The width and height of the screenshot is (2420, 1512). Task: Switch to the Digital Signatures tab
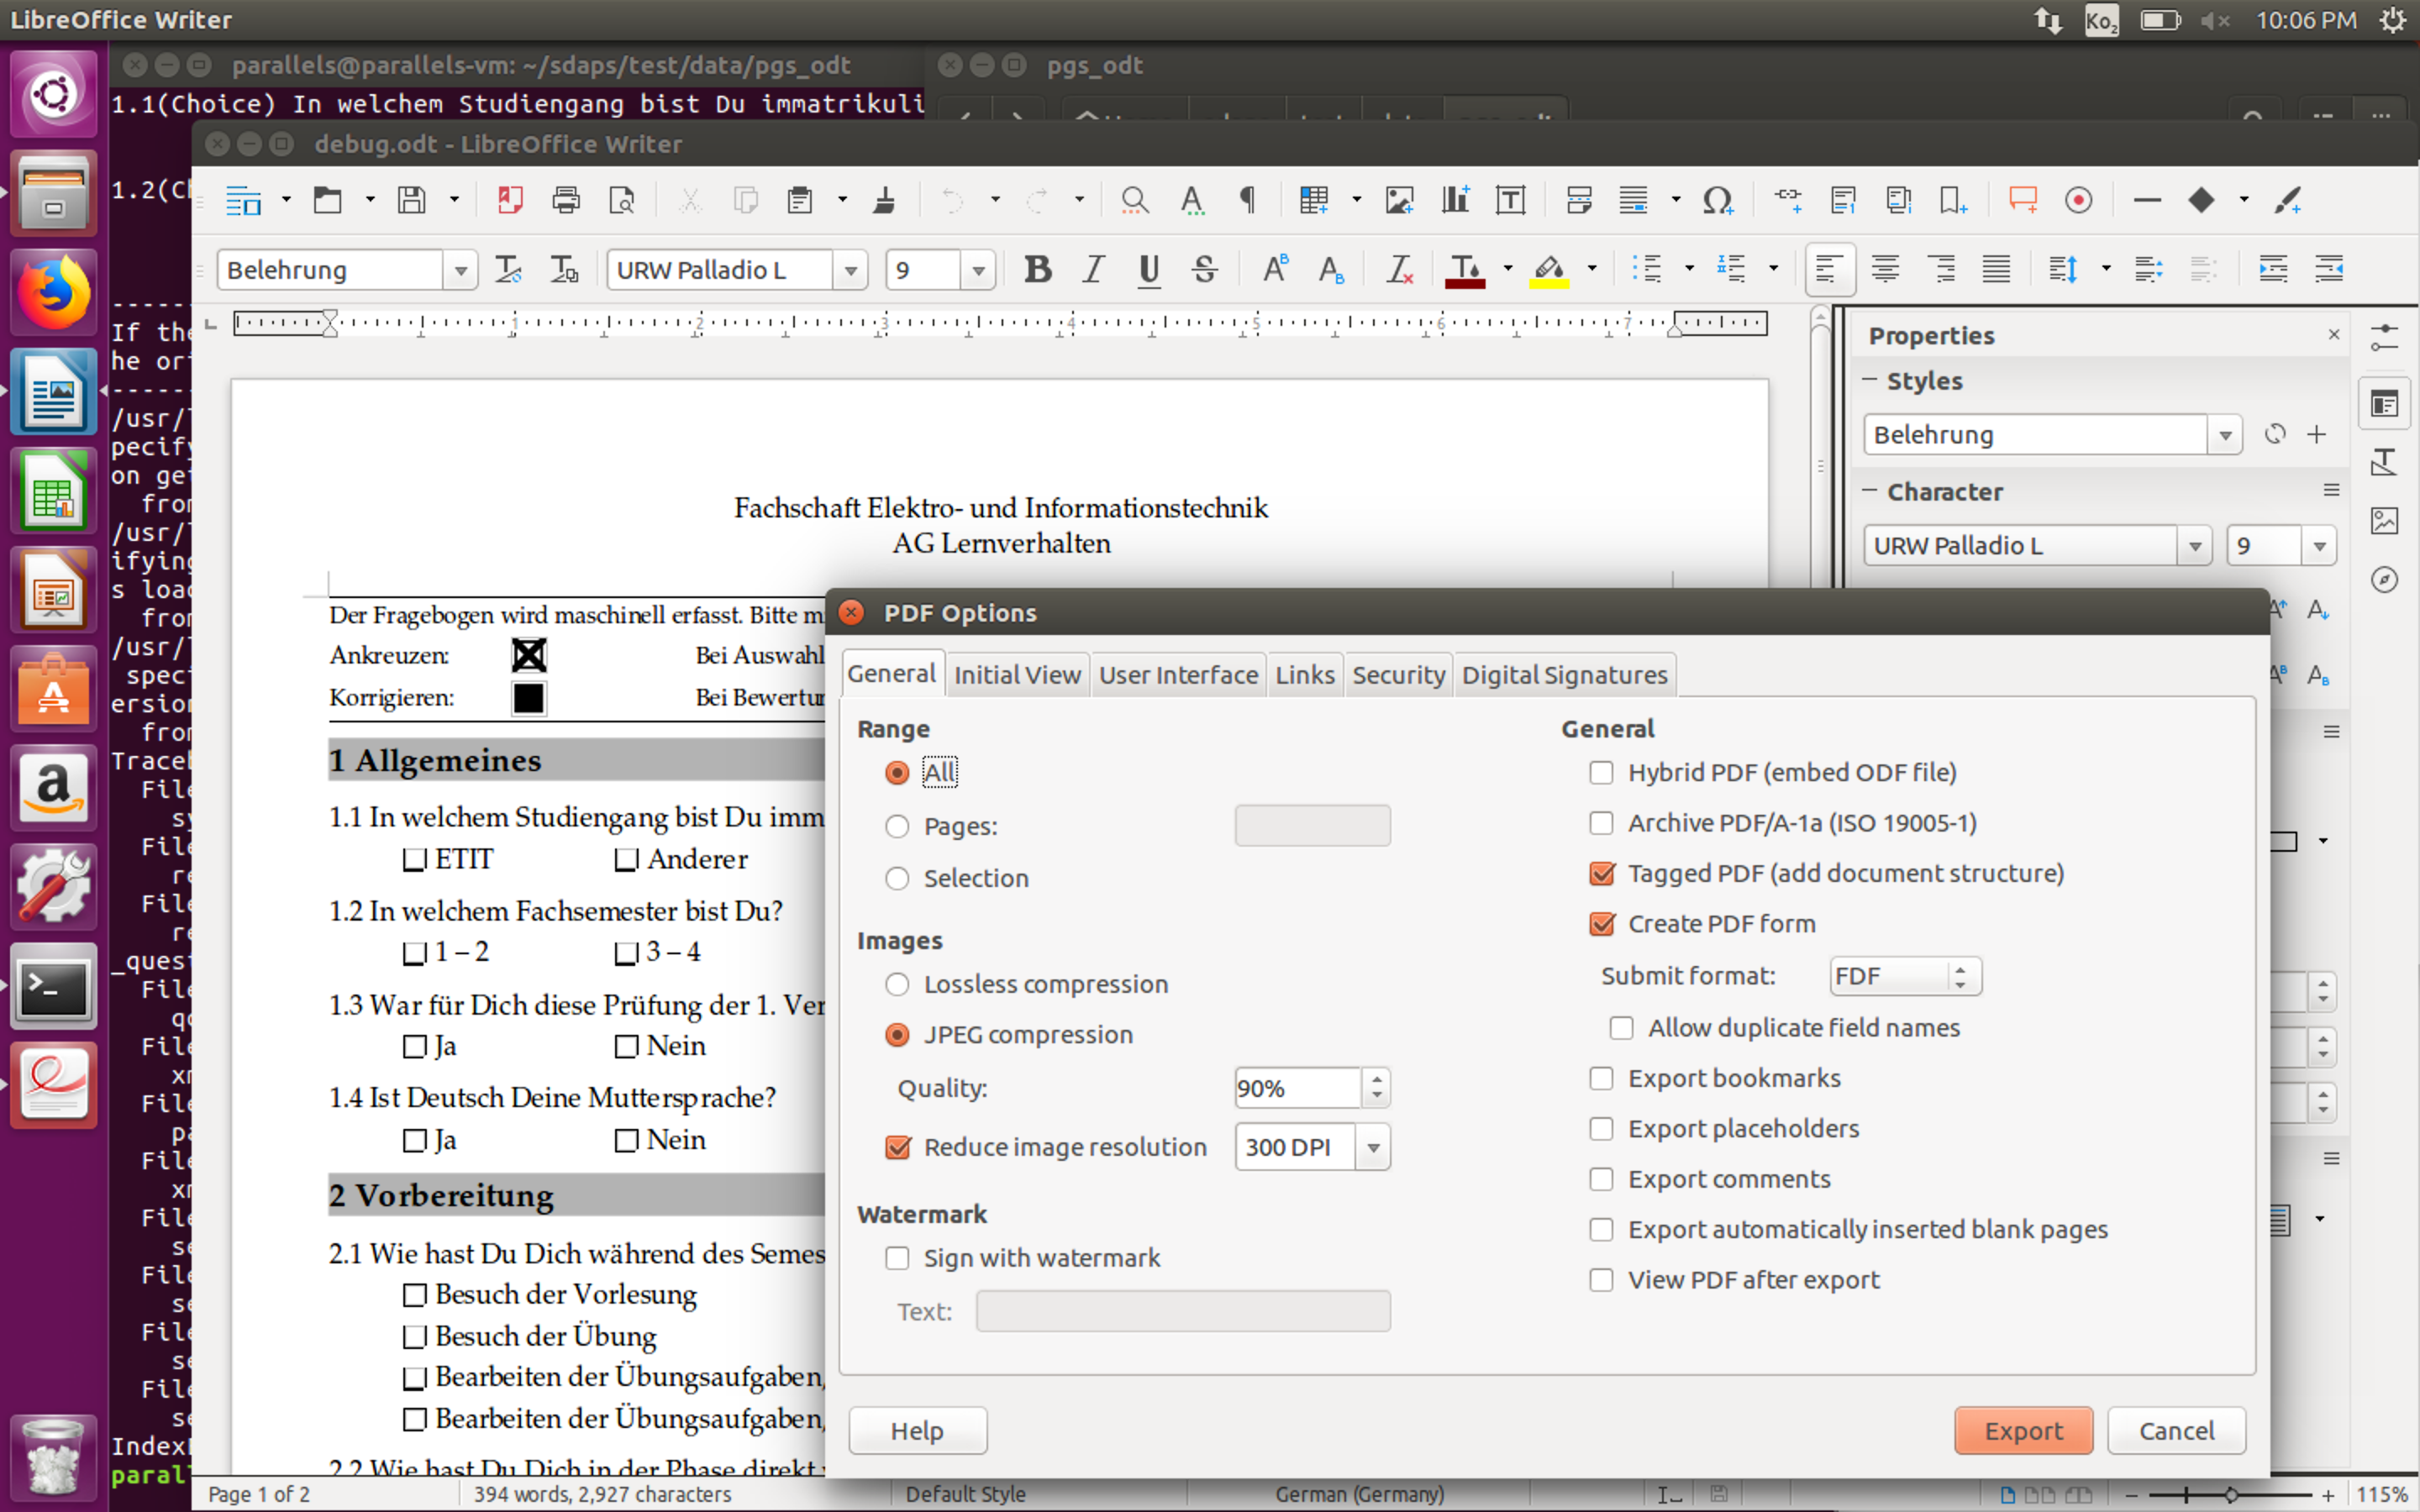[1564, 675]
